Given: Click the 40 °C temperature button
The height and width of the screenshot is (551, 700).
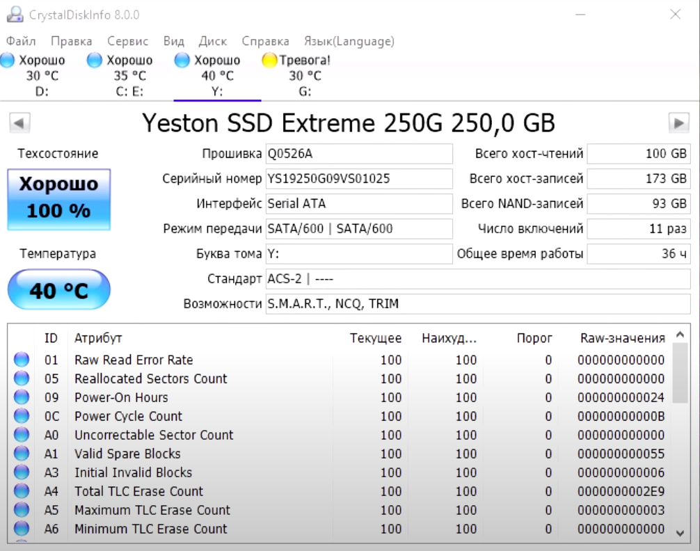Looking at the screenshot, I should click(59, 290).
